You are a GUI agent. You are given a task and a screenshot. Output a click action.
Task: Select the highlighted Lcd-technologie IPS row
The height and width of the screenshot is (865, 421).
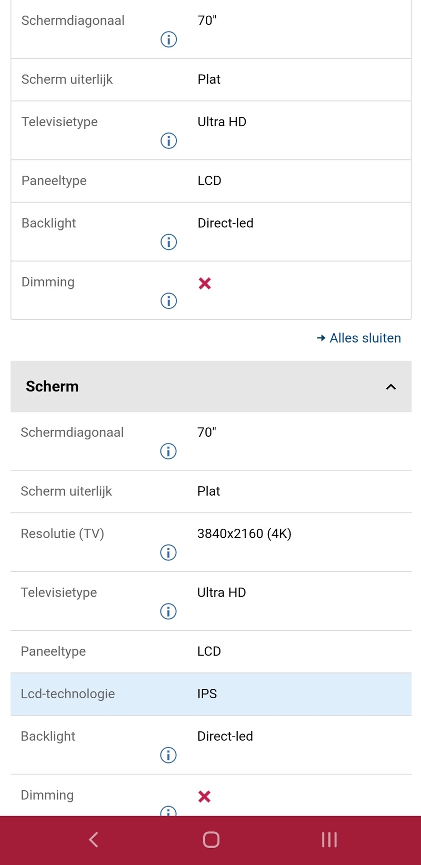tap(210, 693)
